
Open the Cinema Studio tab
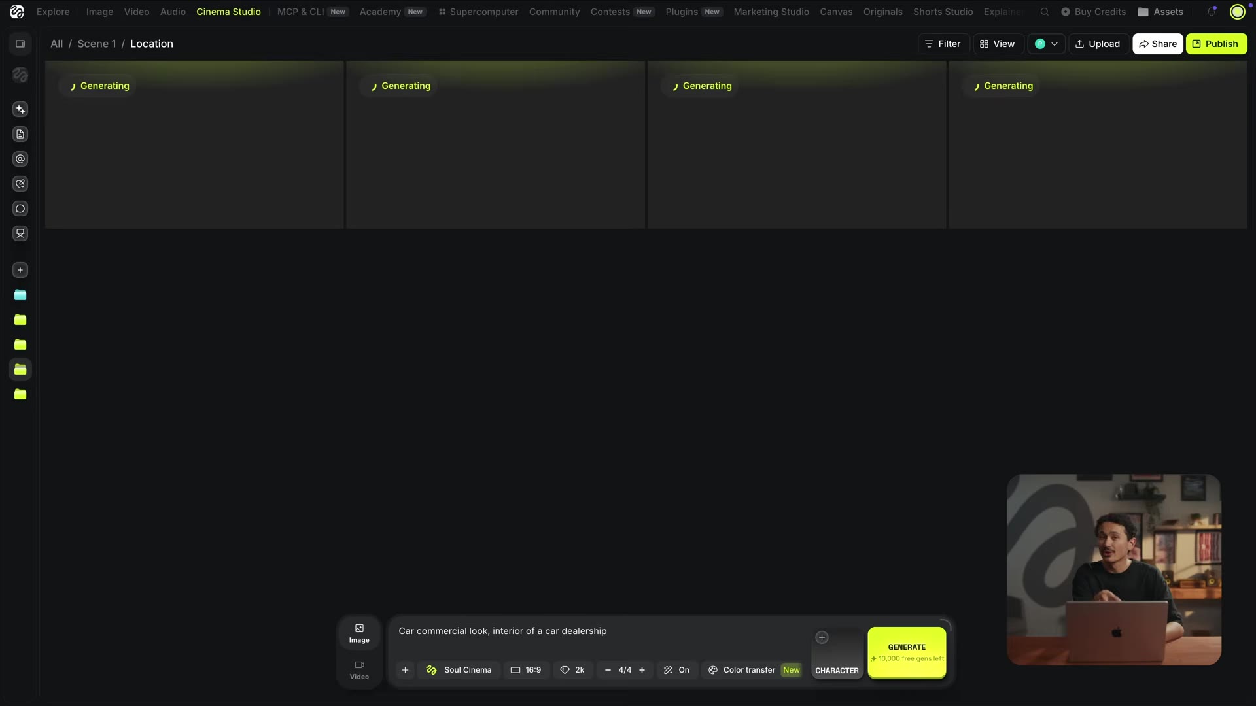pos(228,12)
